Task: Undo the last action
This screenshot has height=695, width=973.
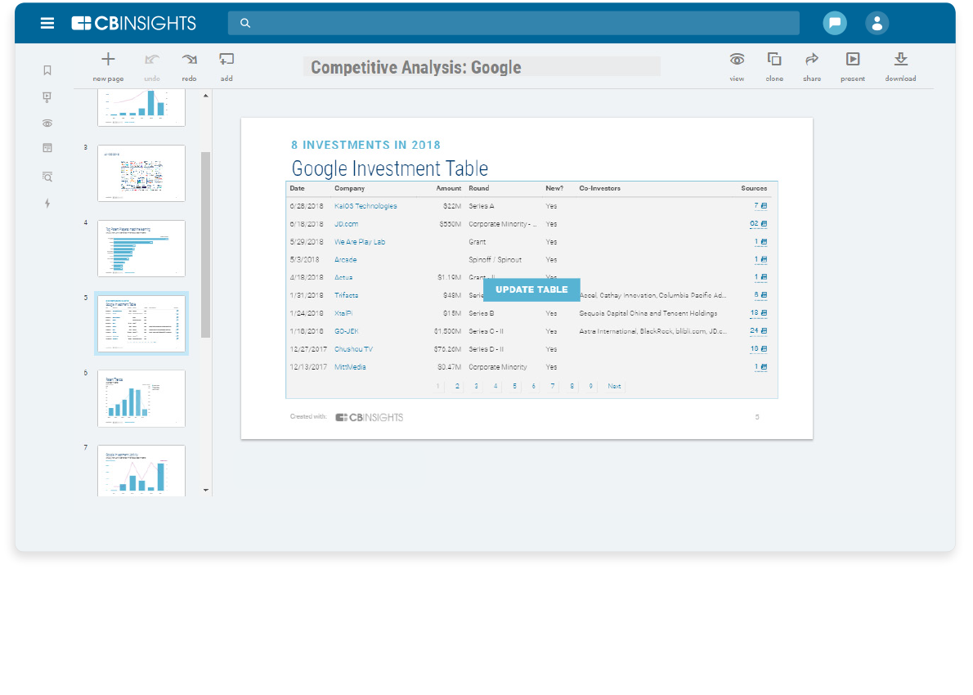Action: pyautogui.click(x=152, y=67)
